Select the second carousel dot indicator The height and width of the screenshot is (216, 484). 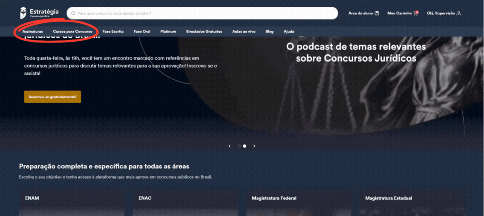[245, 146]
